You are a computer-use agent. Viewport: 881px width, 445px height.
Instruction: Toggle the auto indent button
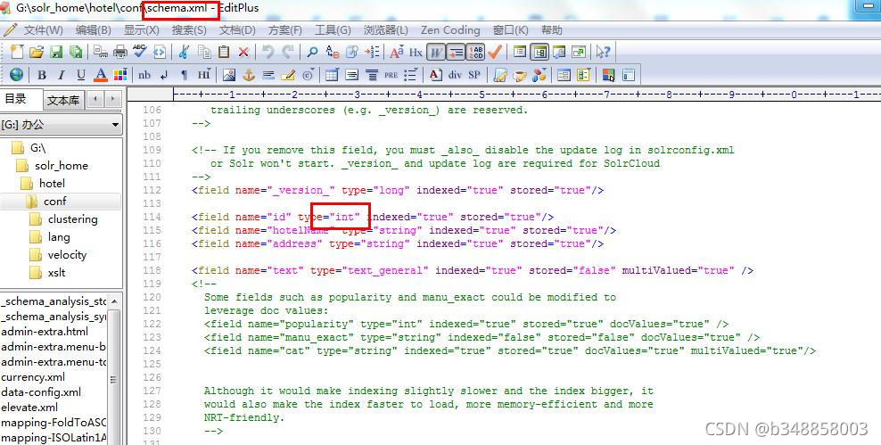(456, 52)
